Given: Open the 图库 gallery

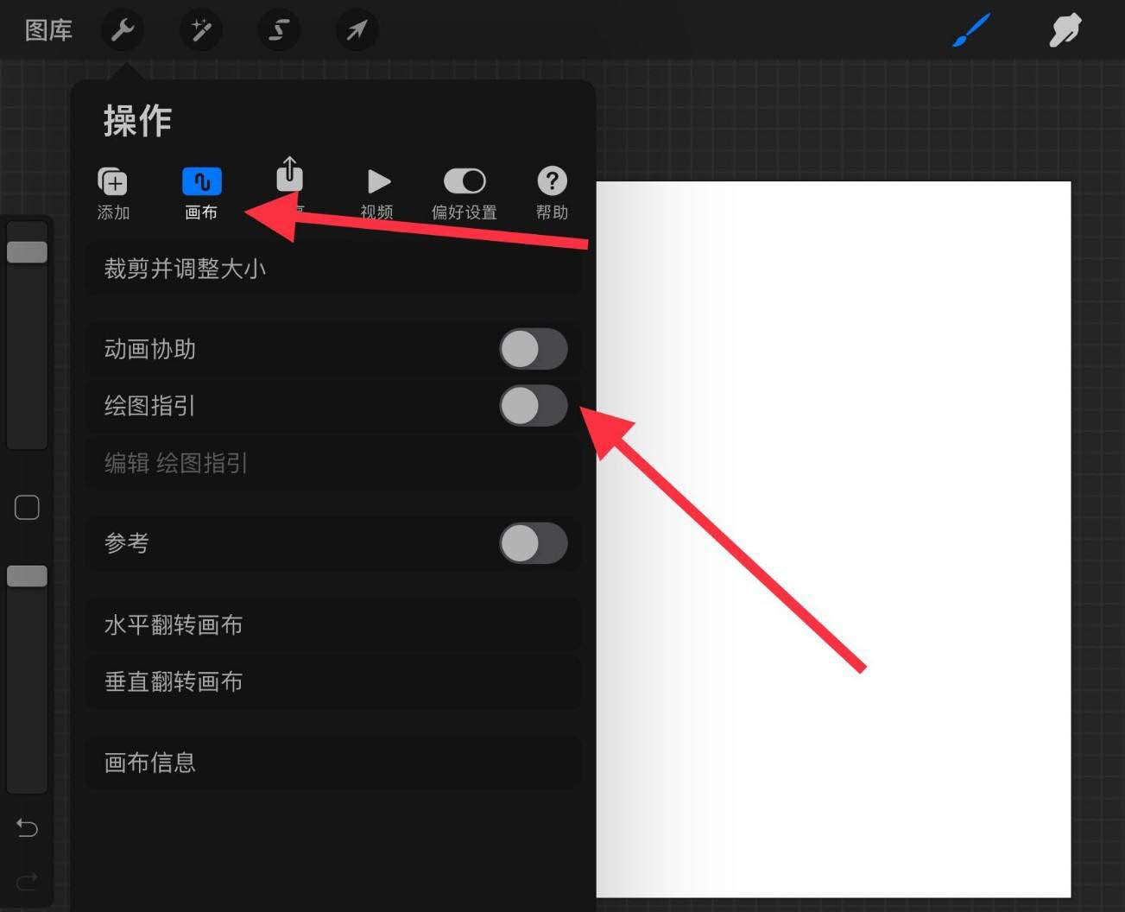Looking at the screenshot, I should [x=48, y=31].
